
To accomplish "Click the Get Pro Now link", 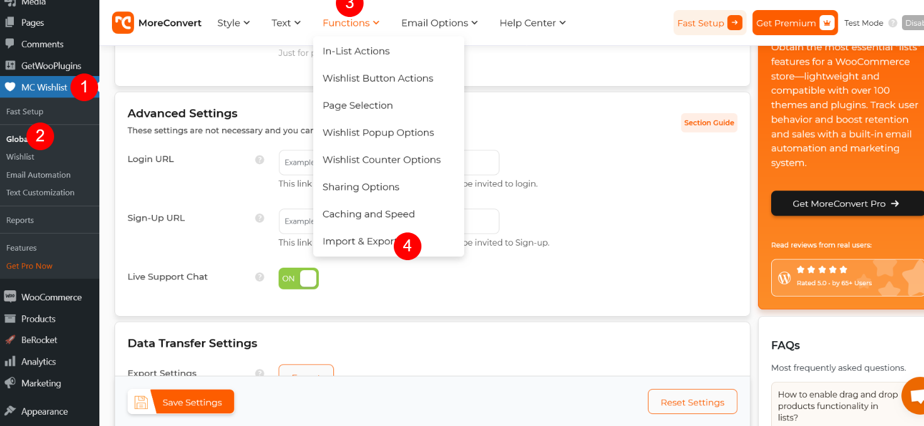I will pos(30,266).
